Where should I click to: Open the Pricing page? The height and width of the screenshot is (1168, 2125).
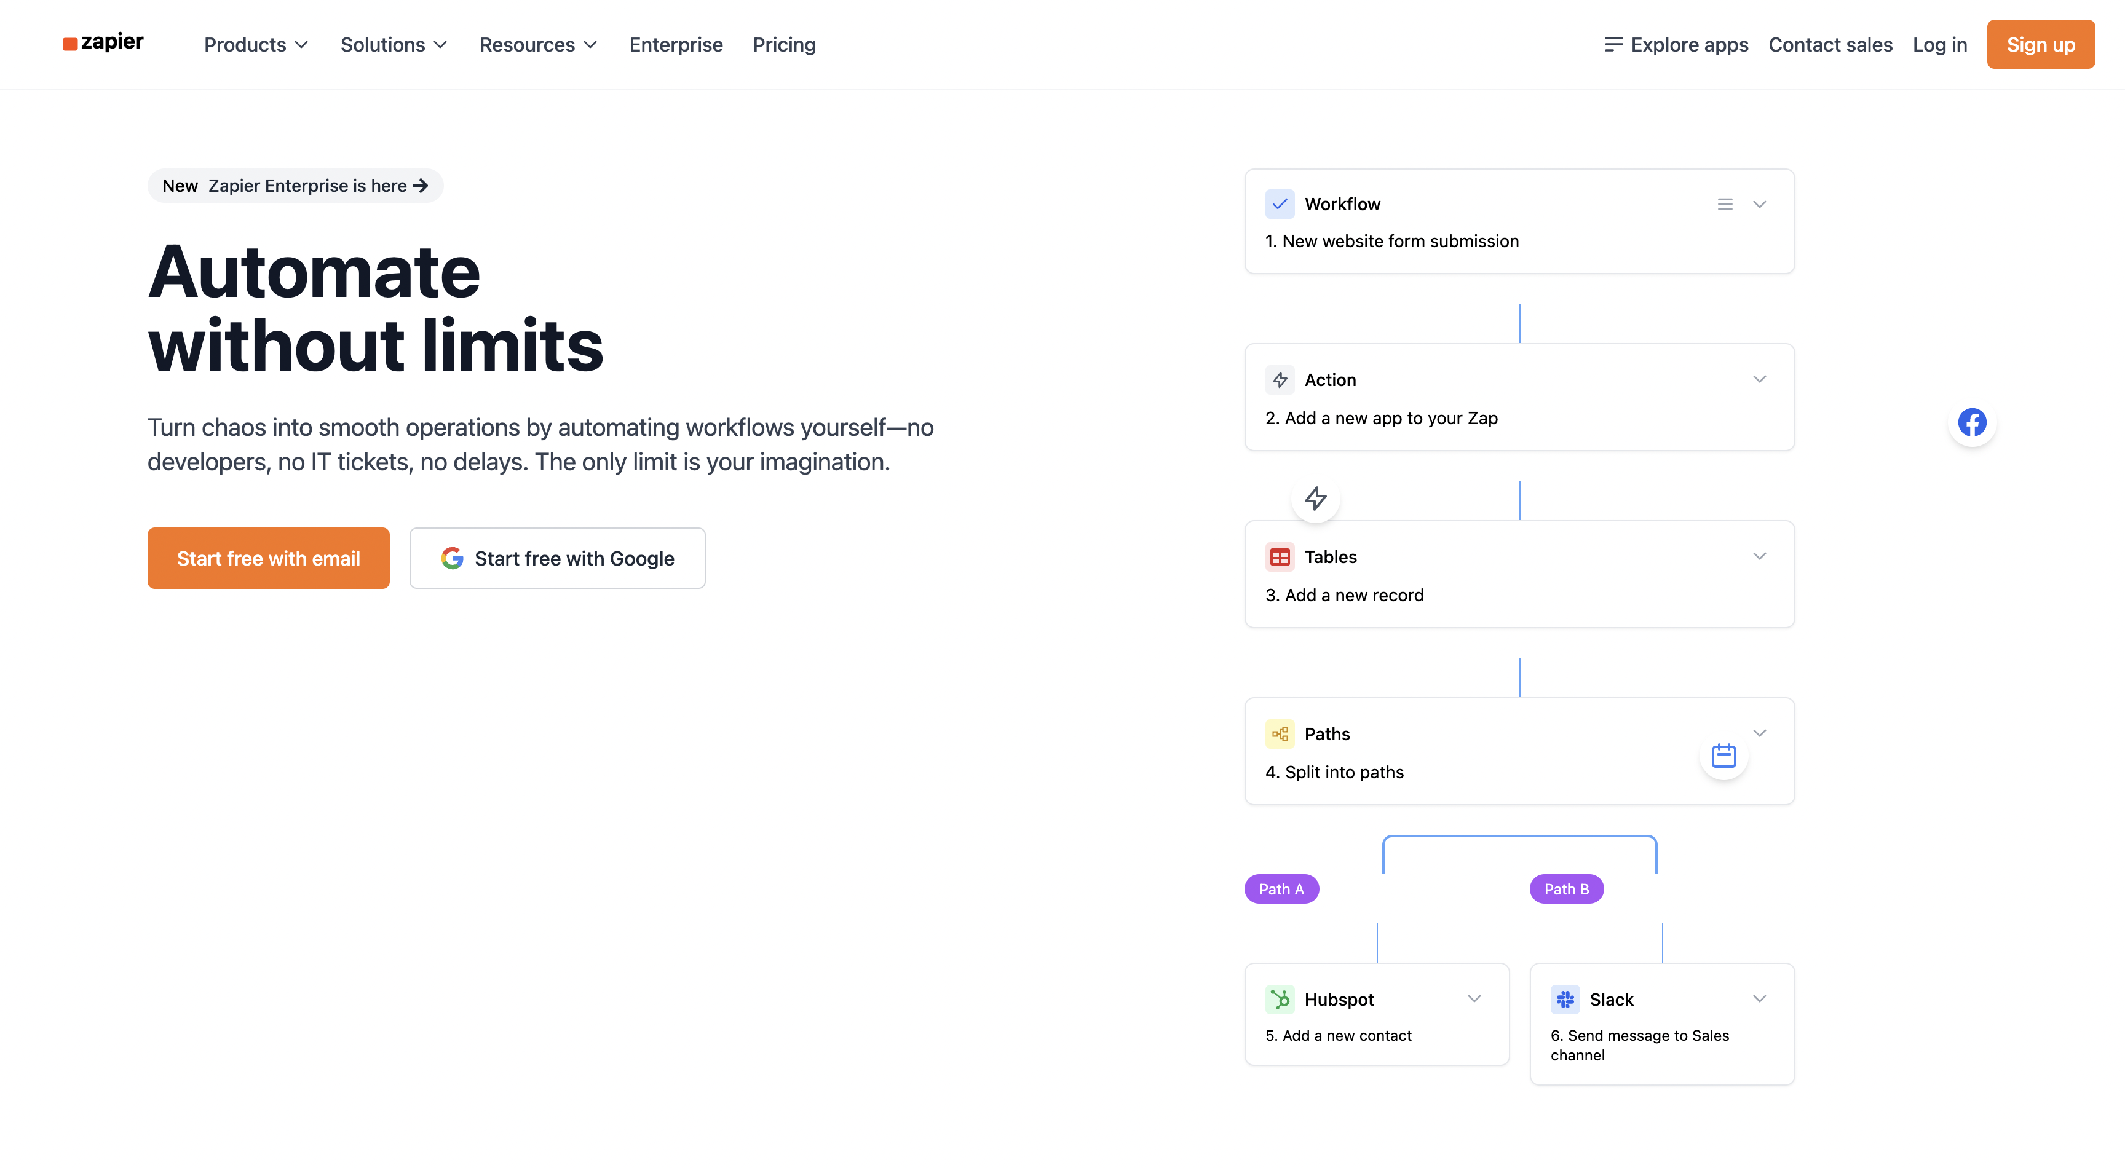click(x=784, y=44)
